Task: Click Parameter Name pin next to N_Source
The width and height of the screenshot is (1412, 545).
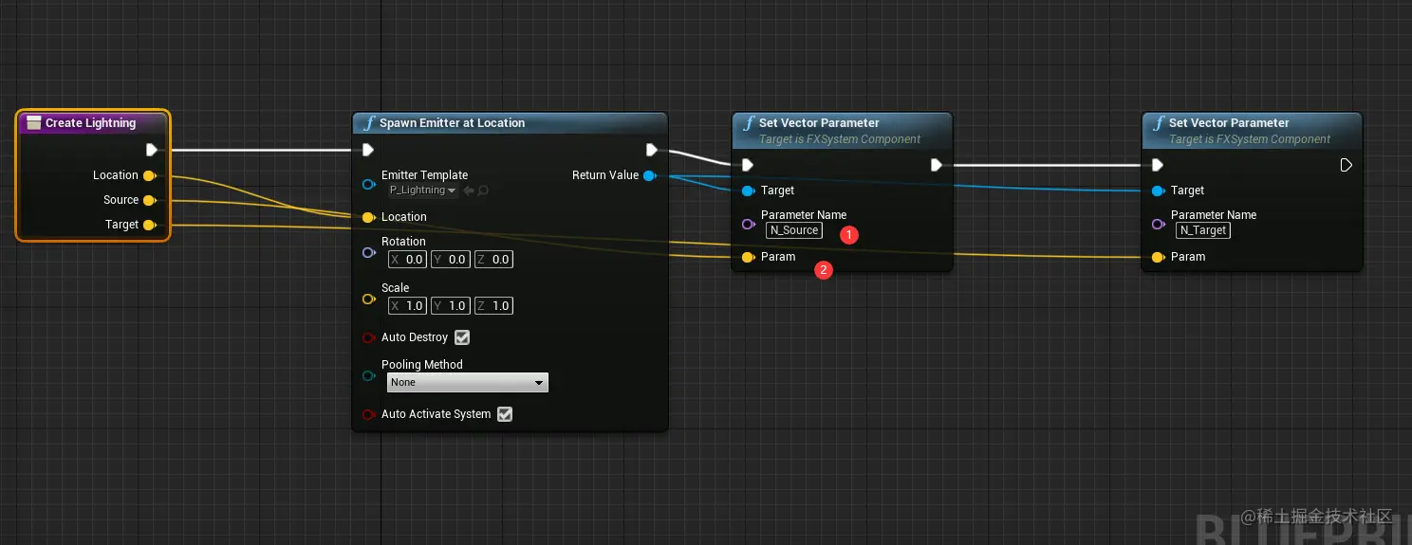Action: click(x=748, y=224)
